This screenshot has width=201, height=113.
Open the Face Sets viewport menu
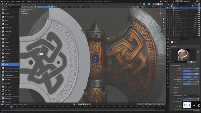(33, 4)
